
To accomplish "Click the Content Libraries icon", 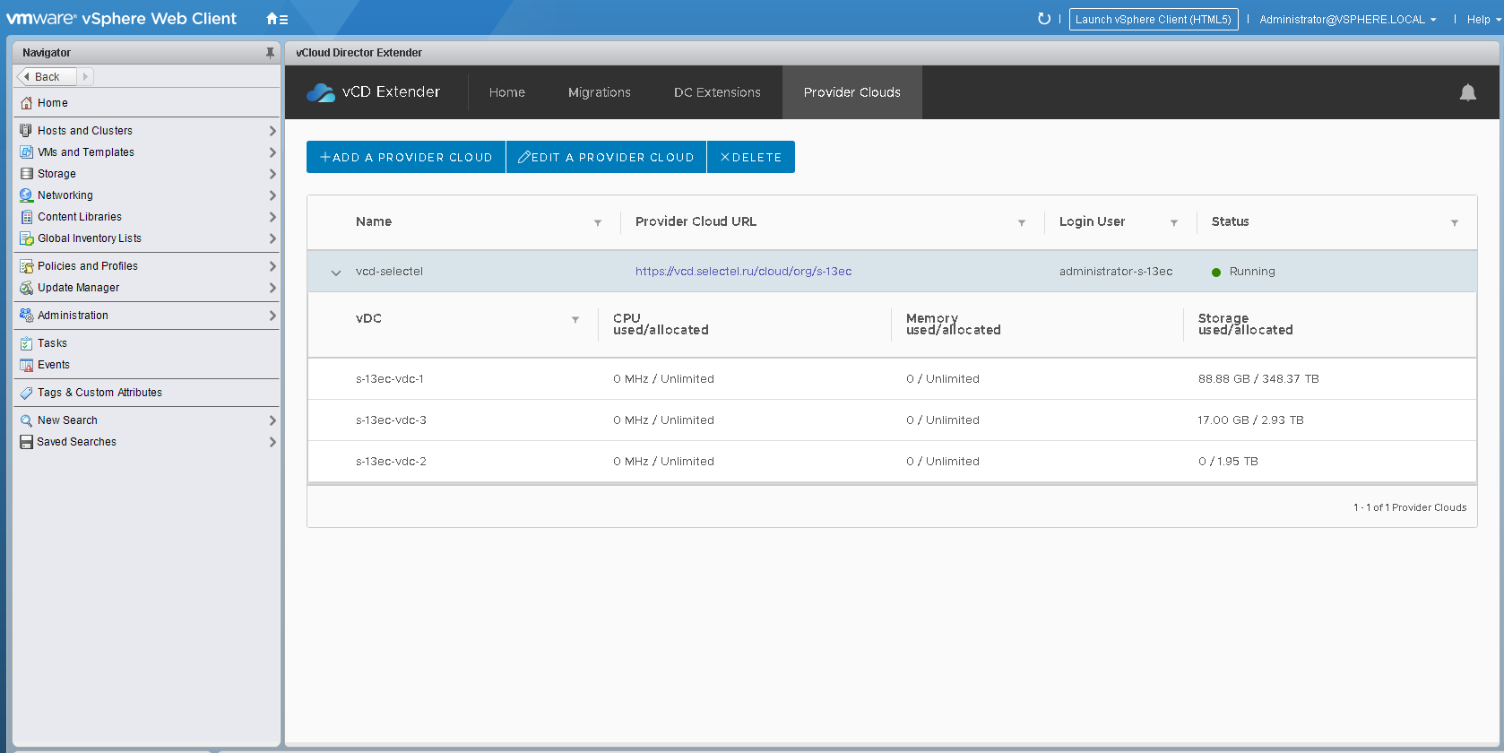I will [27, 217].
